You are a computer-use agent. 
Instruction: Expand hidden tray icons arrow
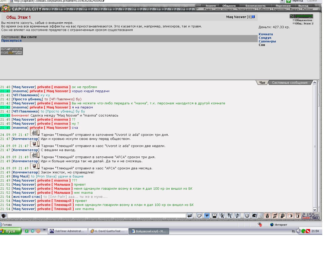pos(299,231)
